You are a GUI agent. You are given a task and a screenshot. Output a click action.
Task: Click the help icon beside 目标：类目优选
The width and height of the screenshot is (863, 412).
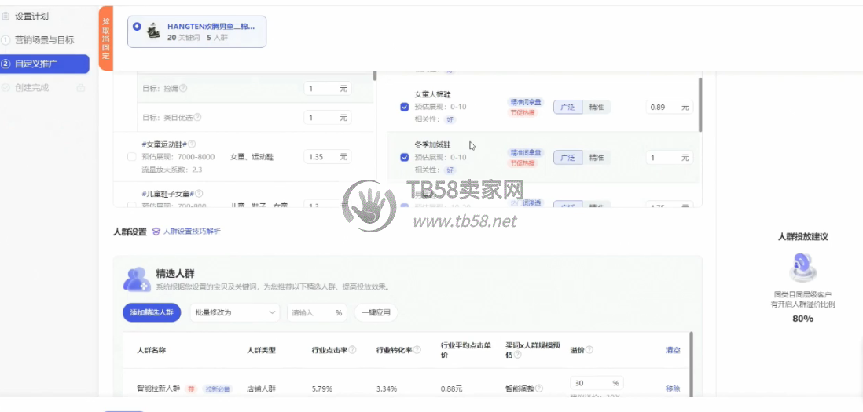point(197,118)
